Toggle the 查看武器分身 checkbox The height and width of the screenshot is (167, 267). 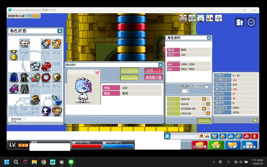tap(25, 119)
